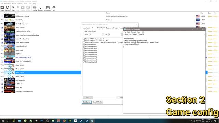This screenshot has width=219, height=123.
Task: Select the Crazy Taxi banner thumbnail
Action: point(9,88)
